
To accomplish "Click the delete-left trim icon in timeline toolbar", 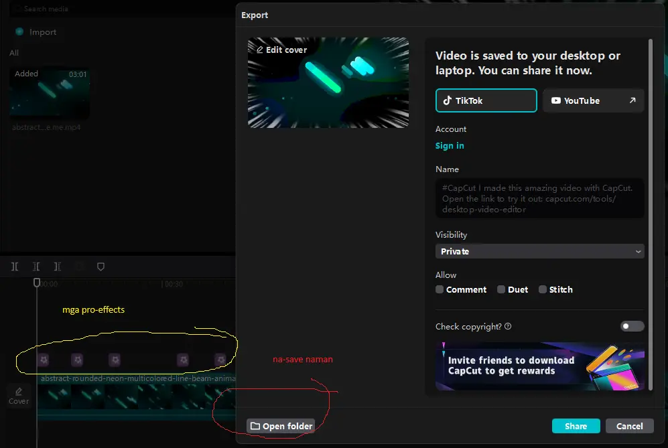I will tap(36, 267).
